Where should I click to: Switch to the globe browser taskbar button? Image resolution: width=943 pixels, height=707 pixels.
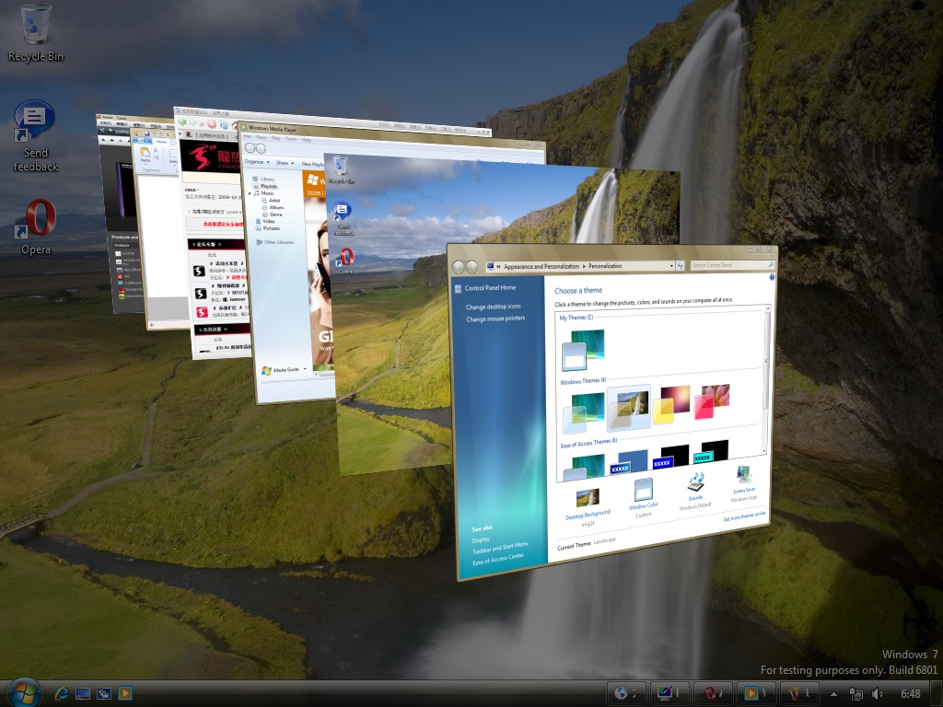click(x=627, y=693)
